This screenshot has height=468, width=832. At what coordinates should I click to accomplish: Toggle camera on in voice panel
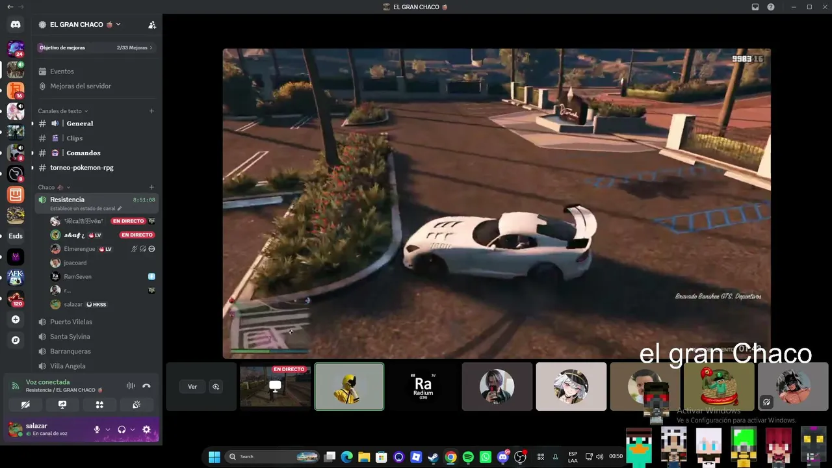click(25, 404)
